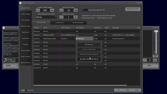167x94 pixels.
Task: Open Universe 6 device dropdown arrow
Action: 60,53
